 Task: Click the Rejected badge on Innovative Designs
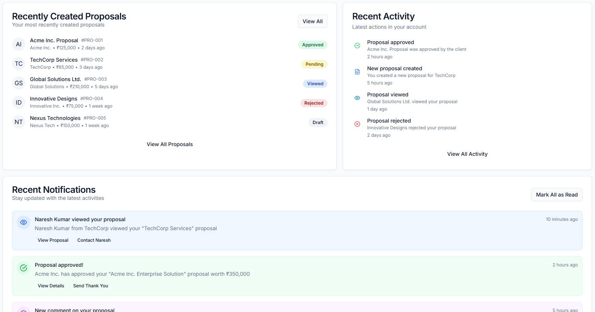314,103
